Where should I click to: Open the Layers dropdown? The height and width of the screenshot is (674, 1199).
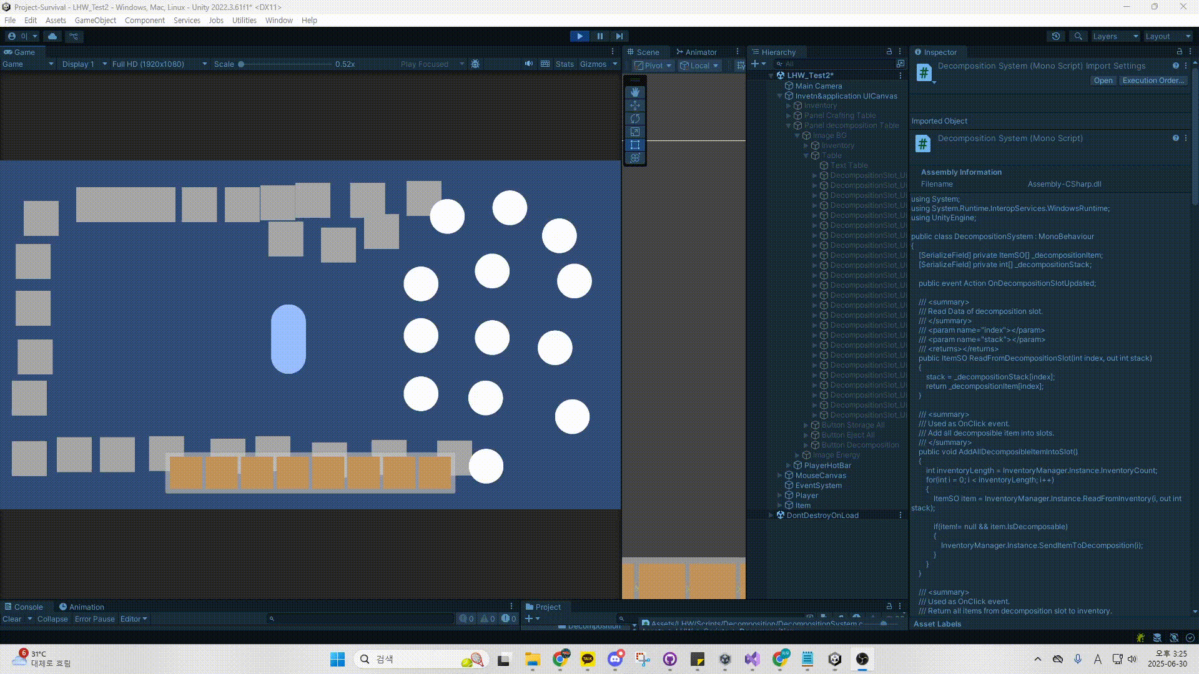tap(1115, 36)
